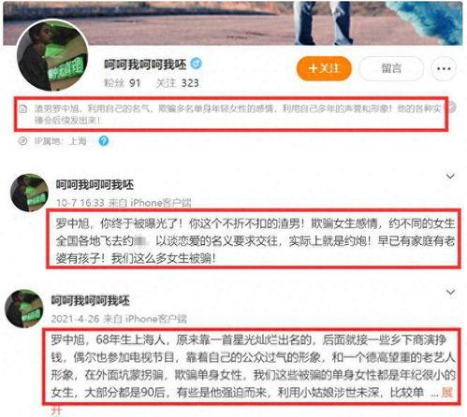467x417 pixels.
Task: Click the IP属地 location icon
Action: pos(22,141)
